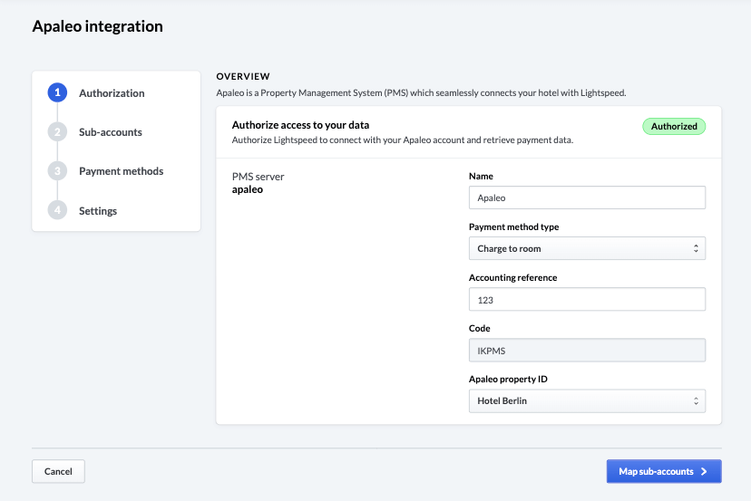Click the arrows on Hotel Berlin selector
The height and width of the screenshot is (501, 751).
[x=696, y=400]
